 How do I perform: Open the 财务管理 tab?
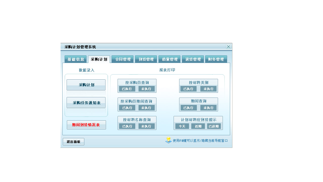coord(216,59)
